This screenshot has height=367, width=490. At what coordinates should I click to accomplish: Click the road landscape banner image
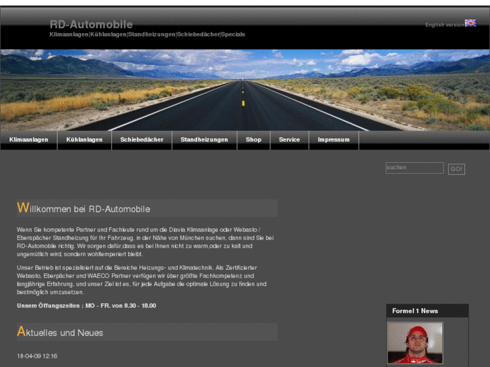tap(245, 90)
